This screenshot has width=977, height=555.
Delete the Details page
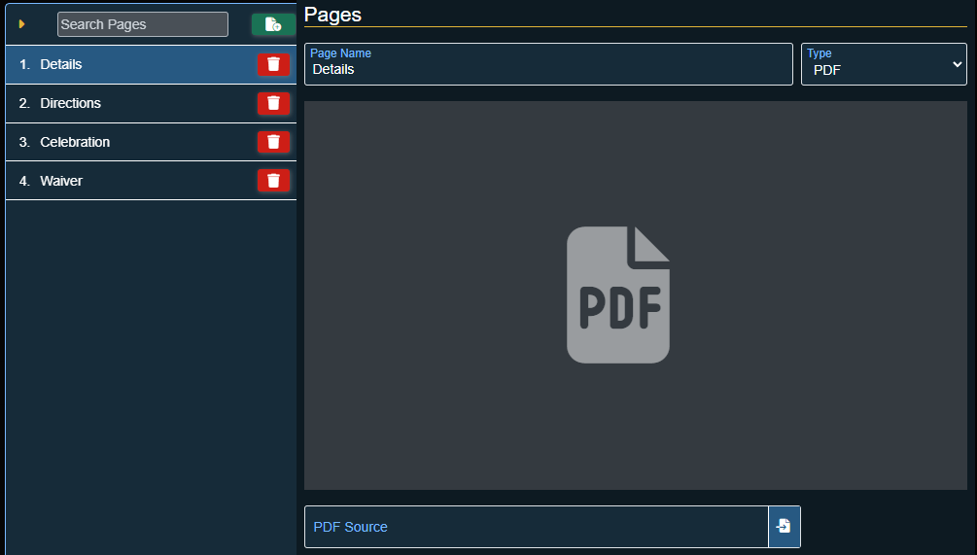click(x=273, y=64)
